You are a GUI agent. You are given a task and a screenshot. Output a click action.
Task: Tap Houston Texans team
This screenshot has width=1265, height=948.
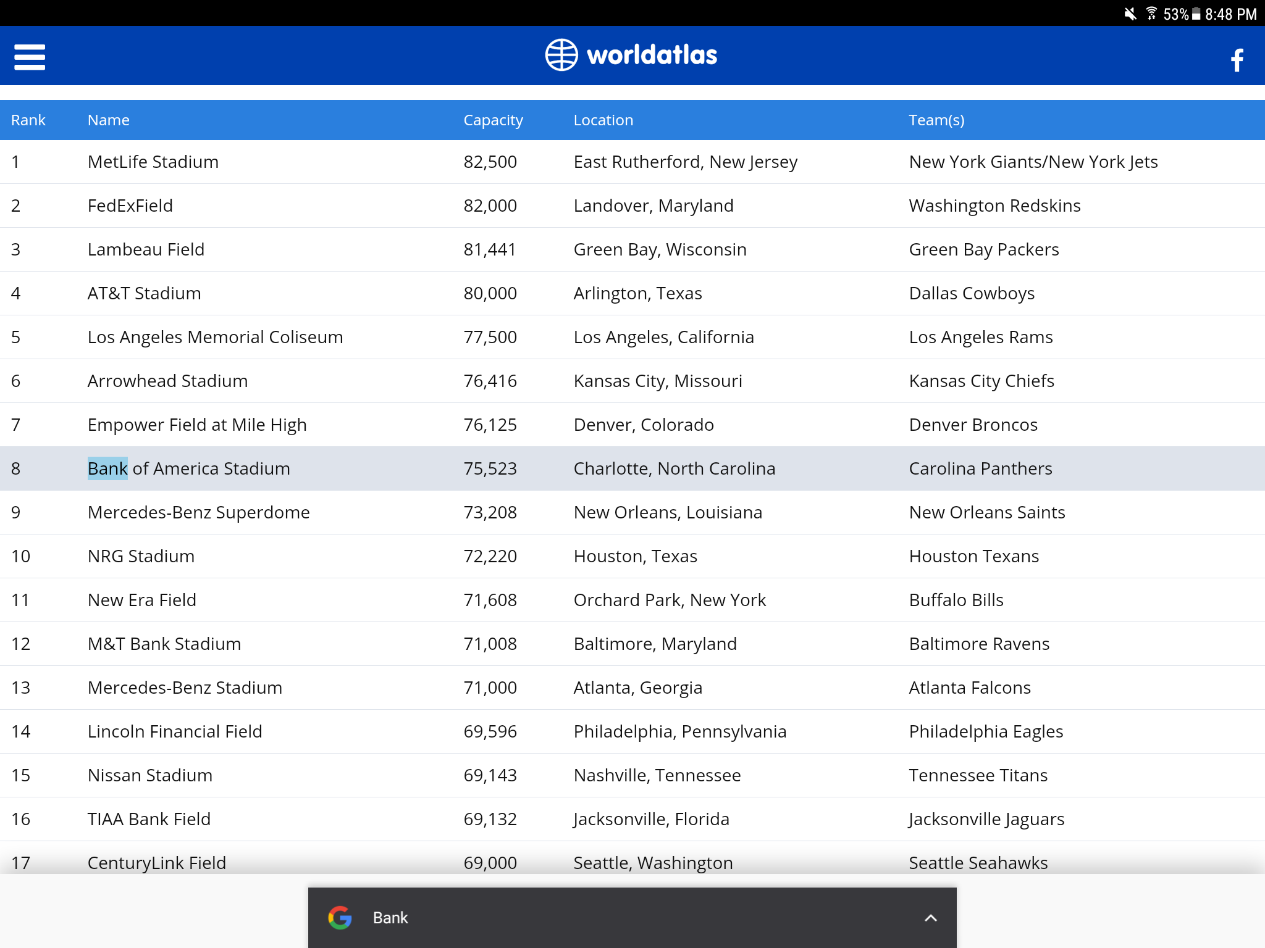coord(974,556)
